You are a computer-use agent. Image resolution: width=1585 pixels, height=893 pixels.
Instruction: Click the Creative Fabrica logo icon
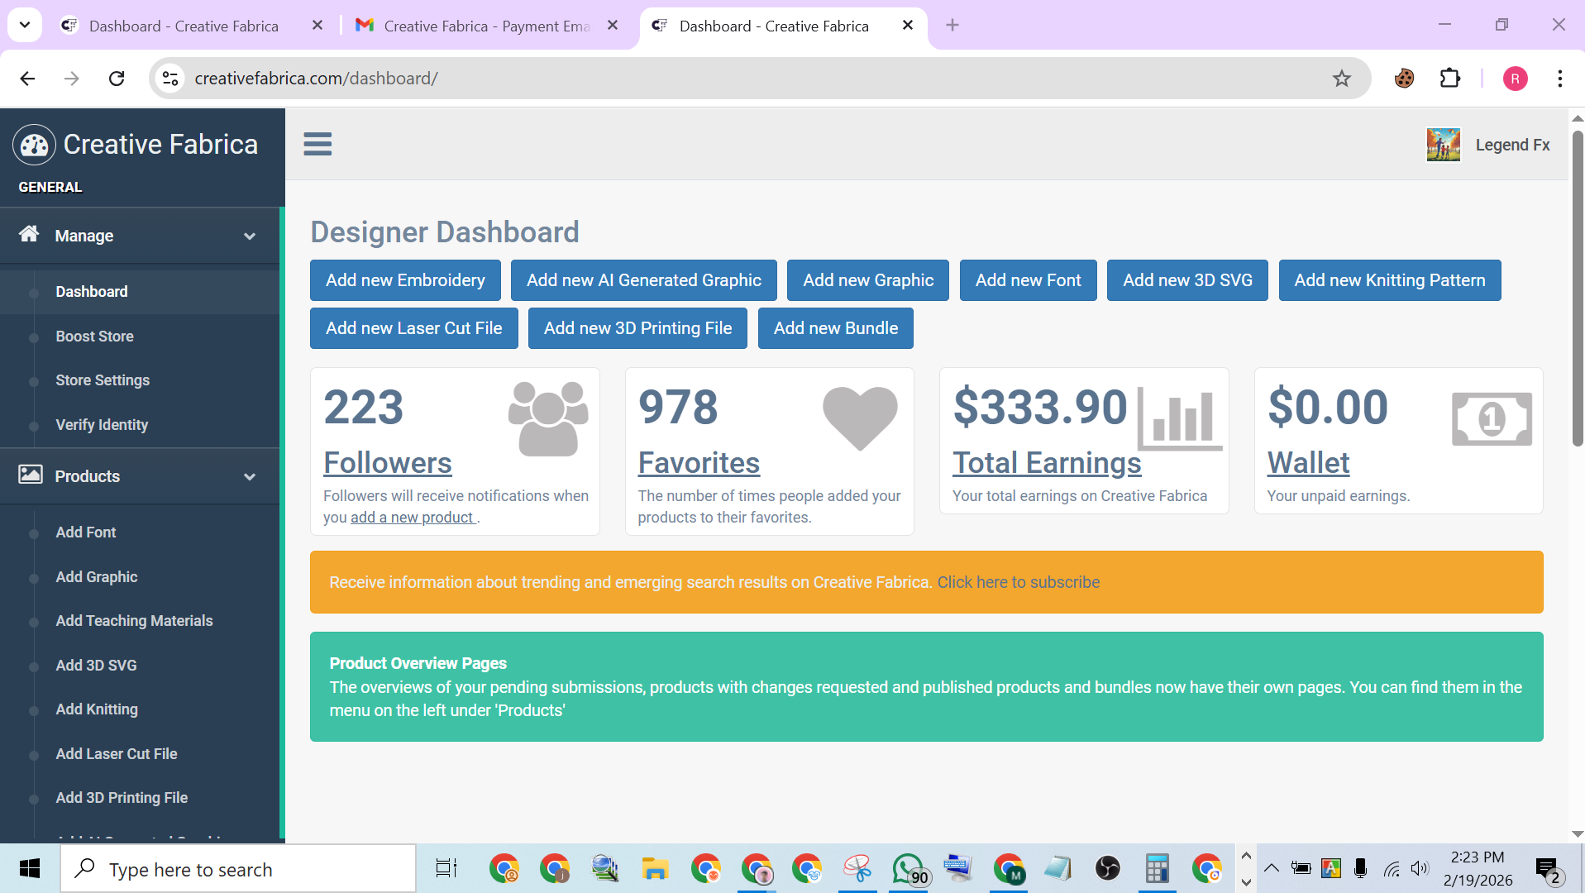pyautogui.click(x=33, y=144)
